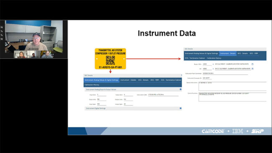The height and width of the screenshot is (153, 272).
Task: Click the Special Instructions text area
Action: coord(232,86)
